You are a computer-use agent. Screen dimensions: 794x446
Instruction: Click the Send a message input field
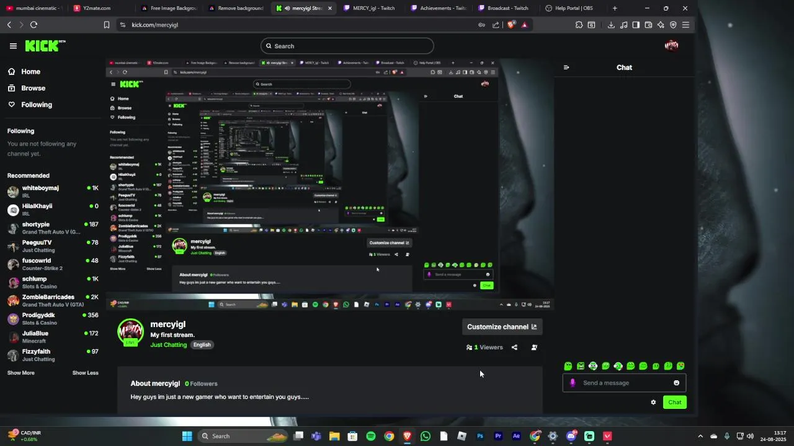tap(623, 383)
